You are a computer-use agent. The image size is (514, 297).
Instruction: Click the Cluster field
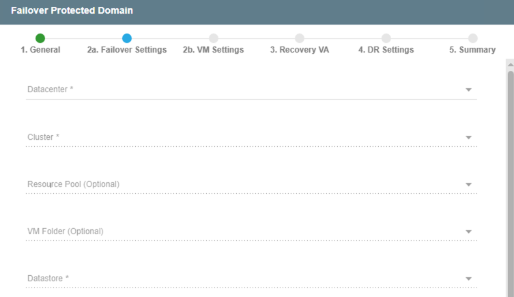[x=239, y=137]
